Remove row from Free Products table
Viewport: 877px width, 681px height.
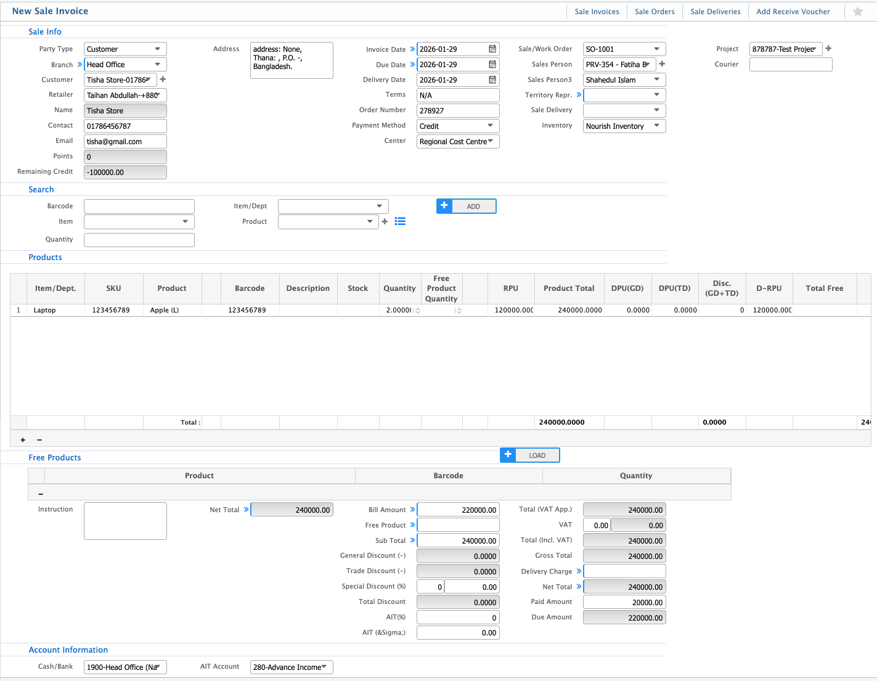coord(41,494)
